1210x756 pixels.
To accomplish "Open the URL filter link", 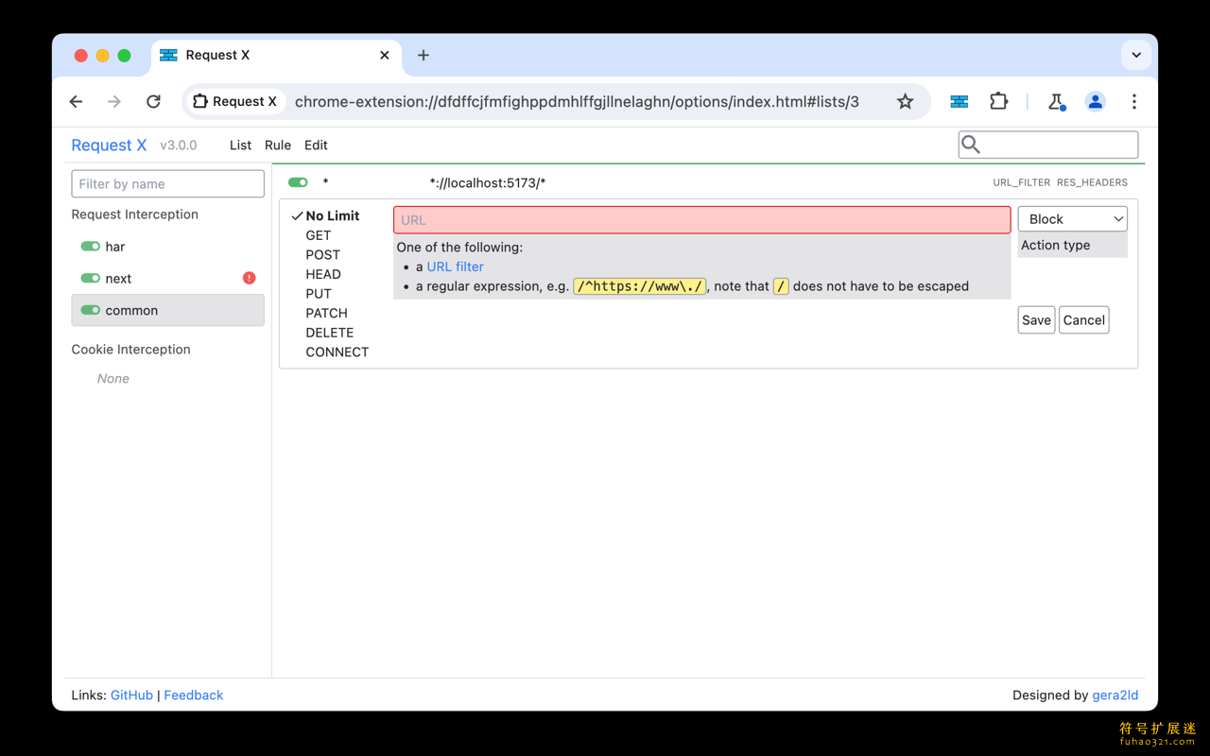I will 455,266.
